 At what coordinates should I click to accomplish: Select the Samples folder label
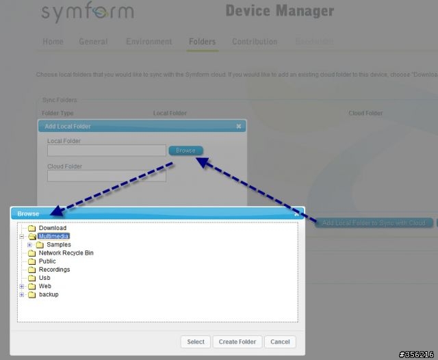pos(59,244)
